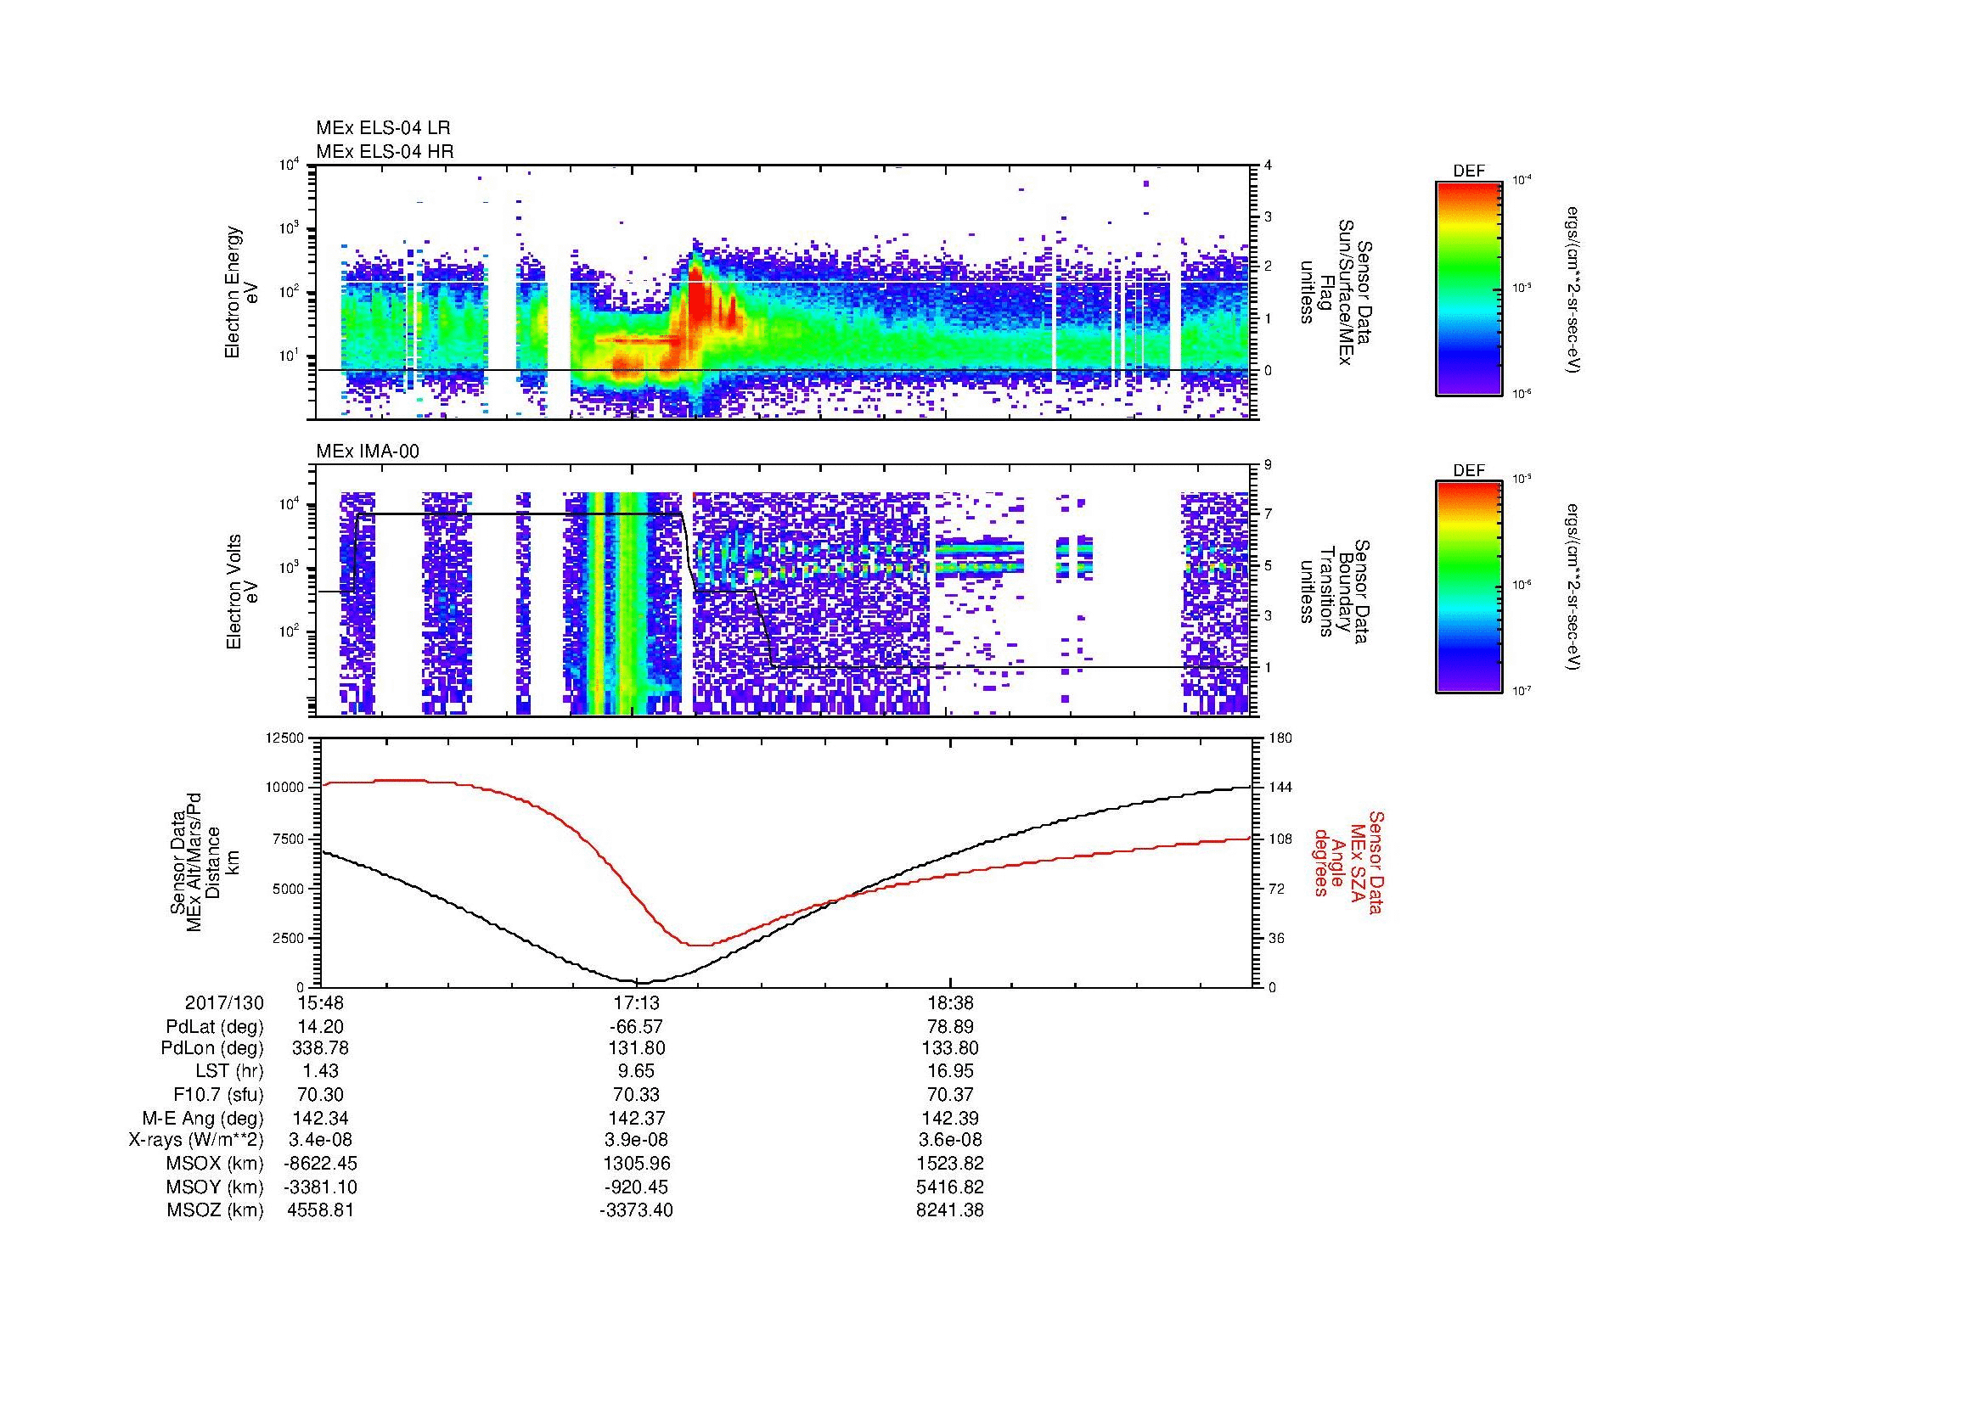Screen dimensions: 1986x1403
Task: Click the '144' SZA axis tick label
Action: coord(1281,788)
